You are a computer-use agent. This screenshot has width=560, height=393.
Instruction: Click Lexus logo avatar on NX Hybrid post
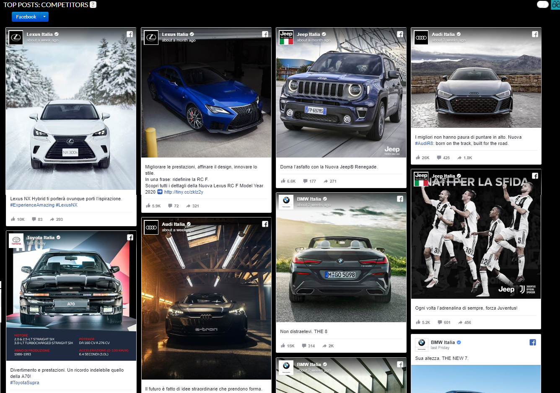point(16,38)
